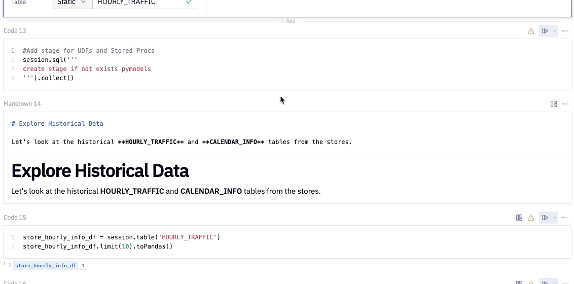Screen dimensions: 574x284
Task: Open the more options menu for Markdown 14
Action: [565, 104]
